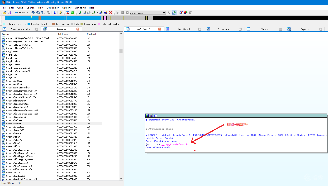Switch to the Hex View-1 tab
Viewport: 328px width, 186px height.
click(184, 29)
